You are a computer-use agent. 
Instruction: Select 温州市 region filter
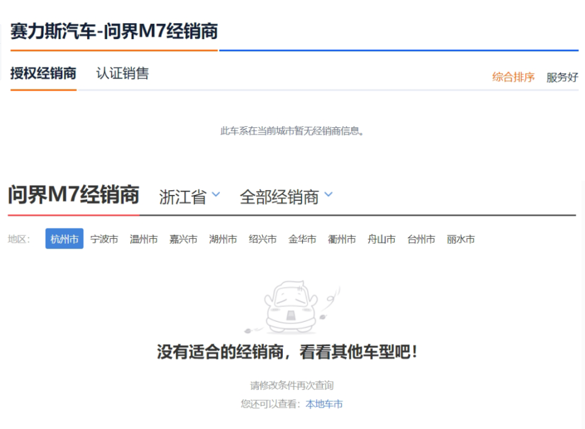(x=144, y=239)
